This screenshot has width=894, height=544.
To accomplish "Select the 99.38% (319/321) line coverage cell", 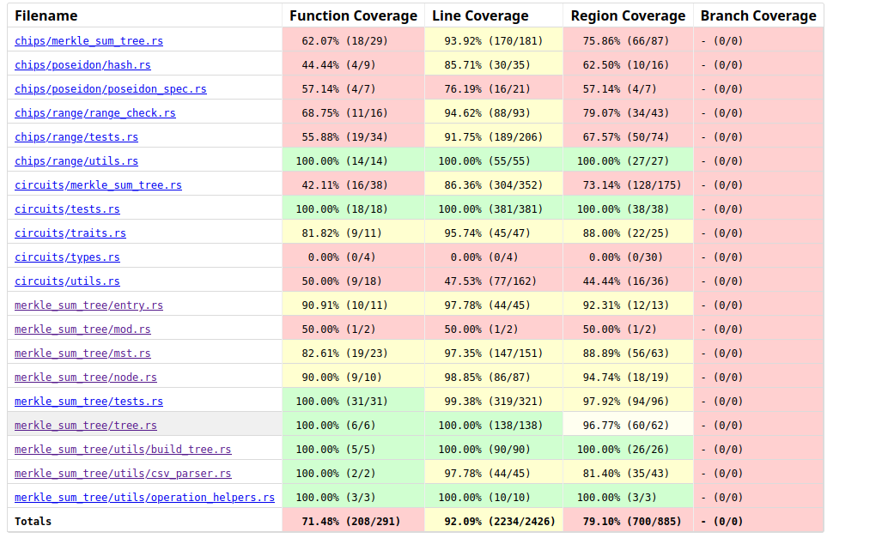I will tap(494, 401).
